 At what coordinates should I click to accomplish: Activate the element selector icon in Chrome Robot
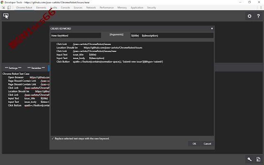6,16
